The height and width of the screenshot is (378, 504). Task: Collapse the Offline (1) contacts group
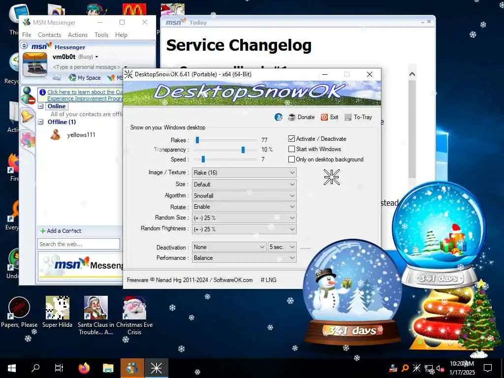click(x=41, y=122)
